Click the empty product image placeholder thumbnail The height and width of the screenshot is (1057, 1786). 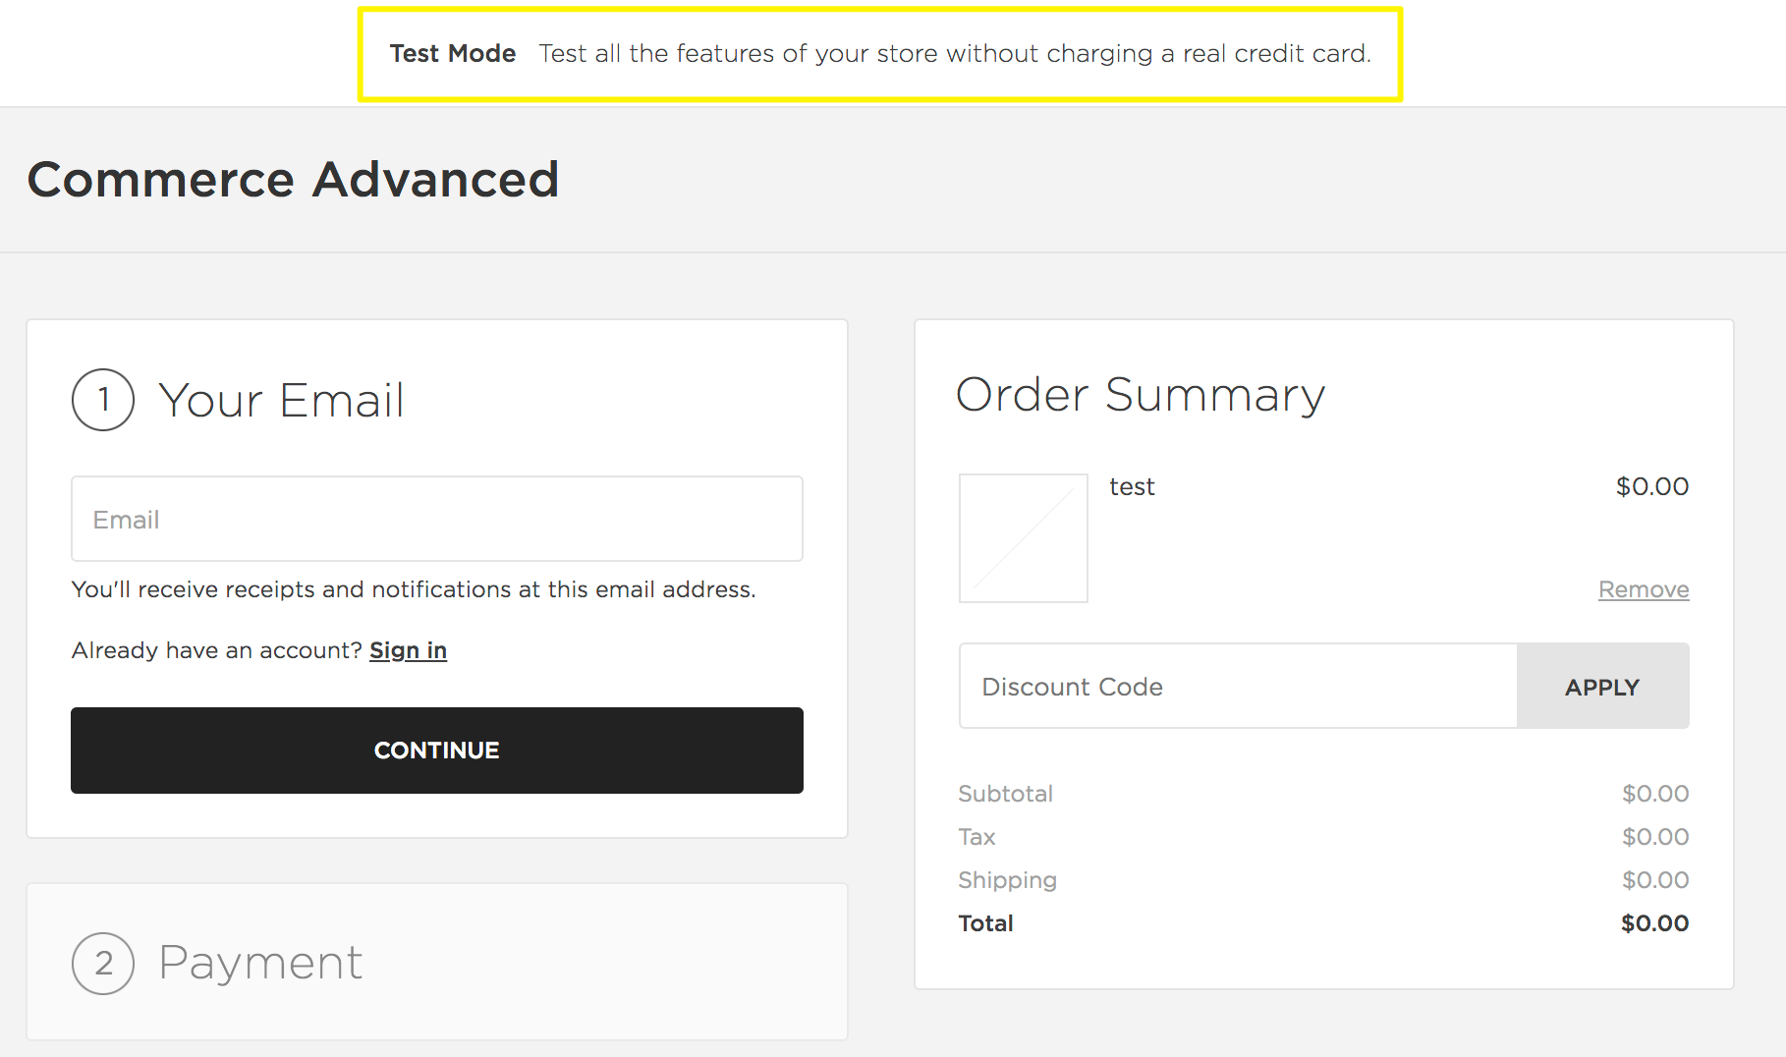point(1023,537)
